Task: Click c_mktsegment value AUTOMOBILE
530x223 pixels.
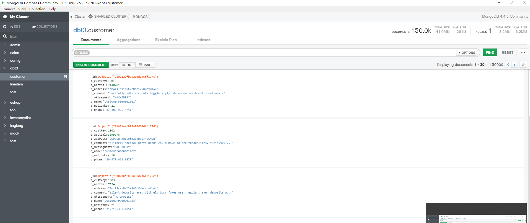Action: (123, 197)
